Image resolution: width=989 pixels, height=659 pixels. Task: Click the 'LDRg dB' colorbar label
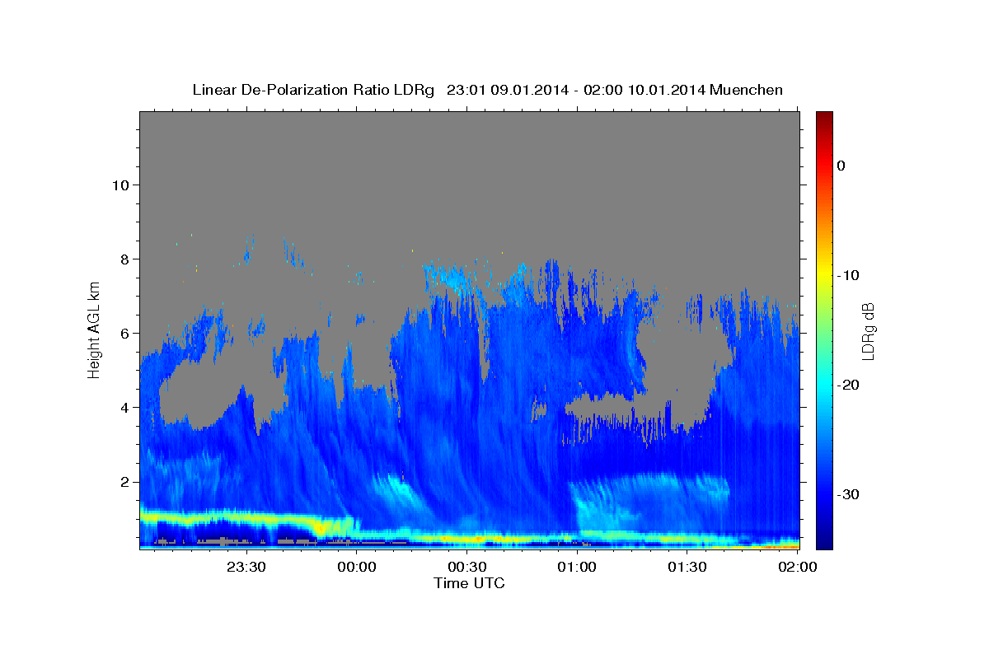tap(867, 330)
